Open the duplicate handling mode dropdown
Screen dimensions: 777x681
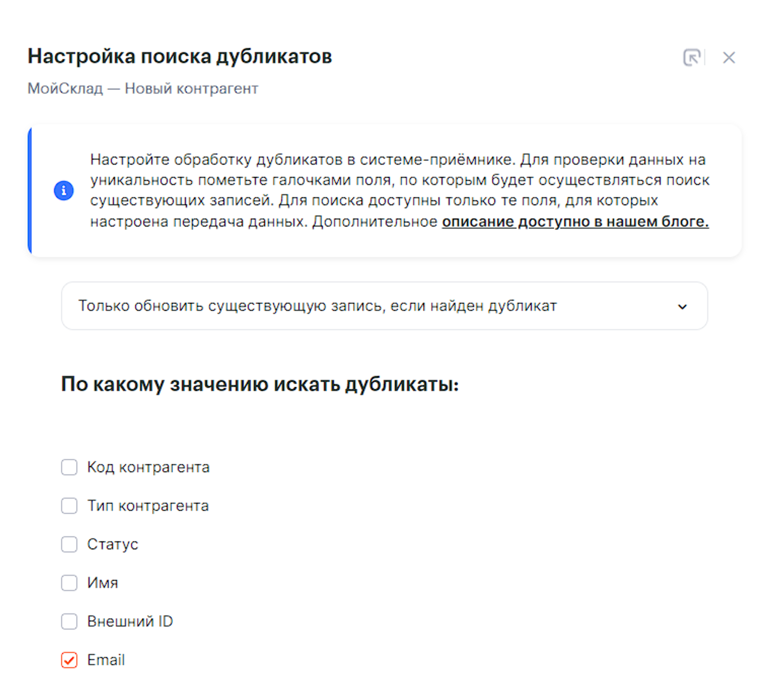(384, 306)
